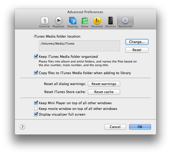Click the Reset cache button
The width and height of the screenshot is (171, 155).
point(104,92)
